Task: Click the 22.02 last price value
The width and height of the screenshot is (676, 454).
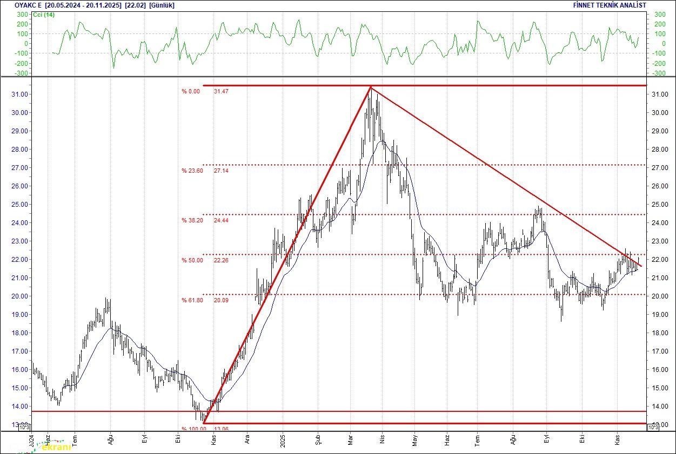Action: (133, 5)
